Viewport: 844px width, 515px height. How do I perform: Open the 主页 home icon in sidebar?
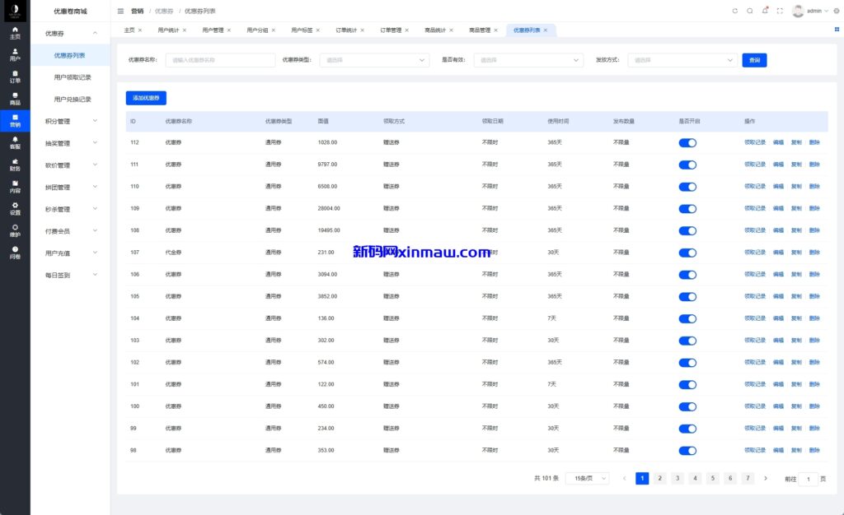tap(15, 35)
